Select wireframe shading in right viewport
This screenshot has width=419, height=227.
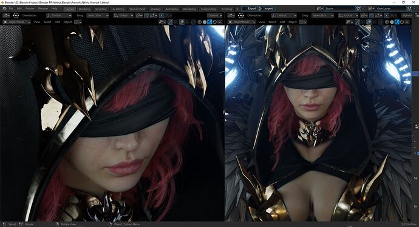[x=387, y=22]
